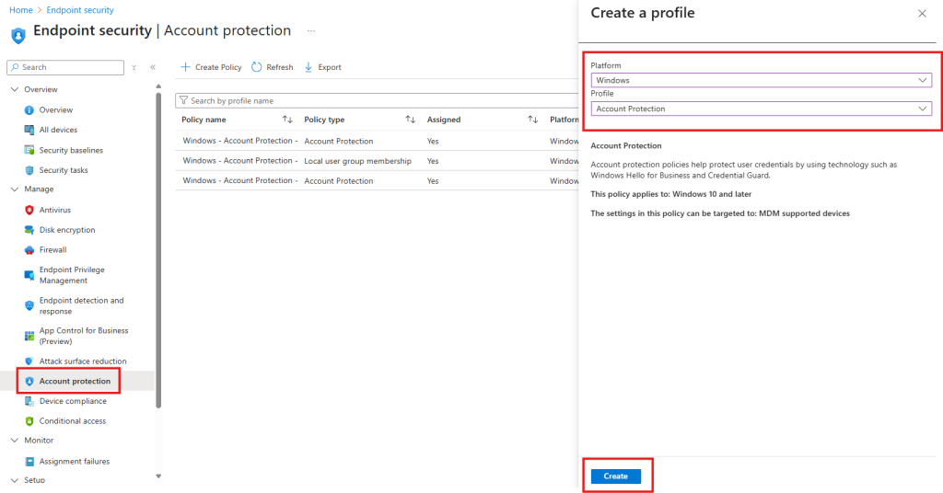Click the Endpoint security shield icon in header
Viewport: 943px width, 493px height.
[18, 36]
